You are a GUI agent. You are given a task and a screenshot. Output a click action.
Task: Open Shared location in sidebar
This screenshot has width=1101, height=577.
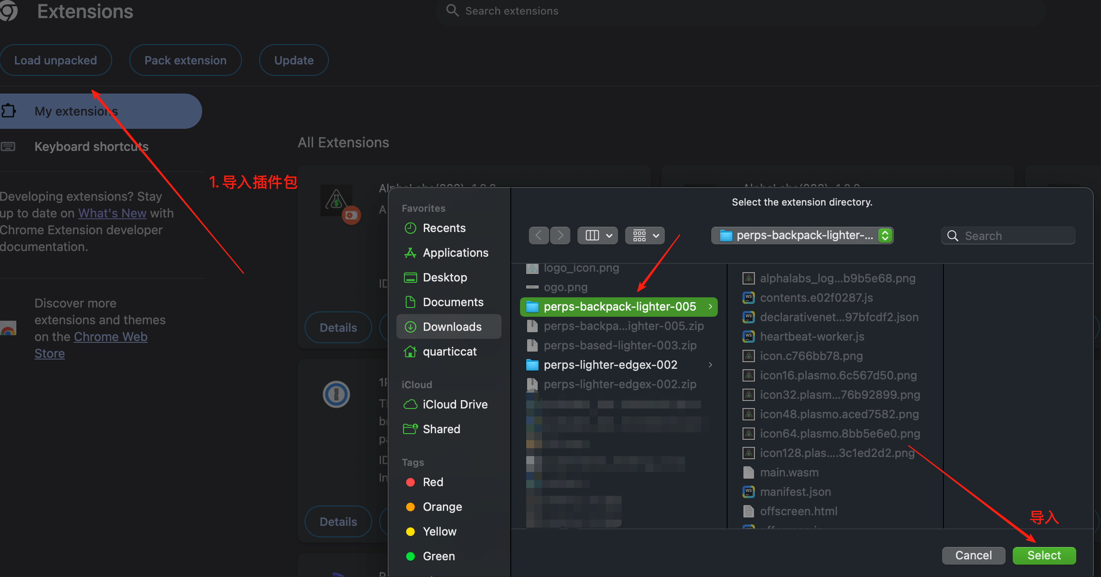point(441,429)
